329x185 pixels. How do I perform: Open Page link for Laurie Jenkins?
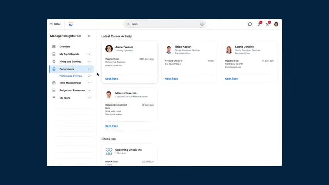tap(232, 79)
